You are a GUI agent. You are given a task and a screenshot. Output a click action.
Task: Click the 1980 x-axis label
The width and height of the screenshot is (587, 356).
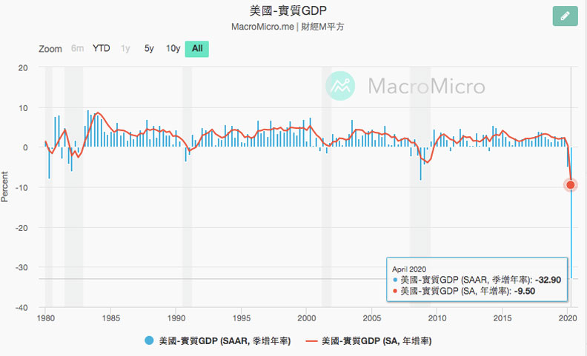pos(46,318)
